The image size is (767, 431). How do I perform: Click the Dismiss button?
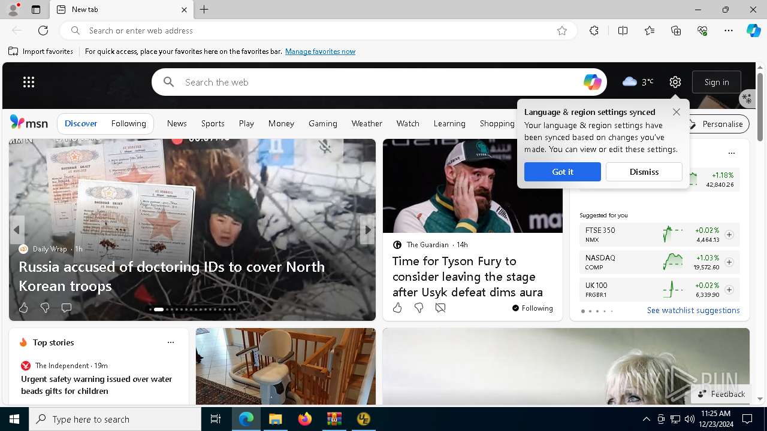[644, 172]
